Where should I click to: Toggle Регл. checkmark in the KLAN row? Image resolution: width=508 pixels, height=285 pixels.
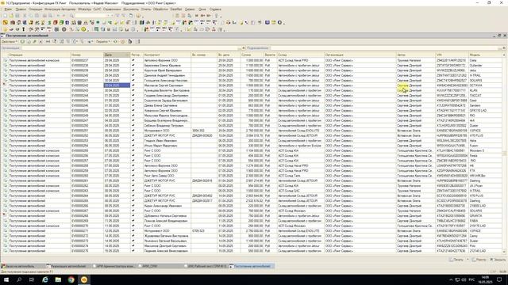(133, 90)
